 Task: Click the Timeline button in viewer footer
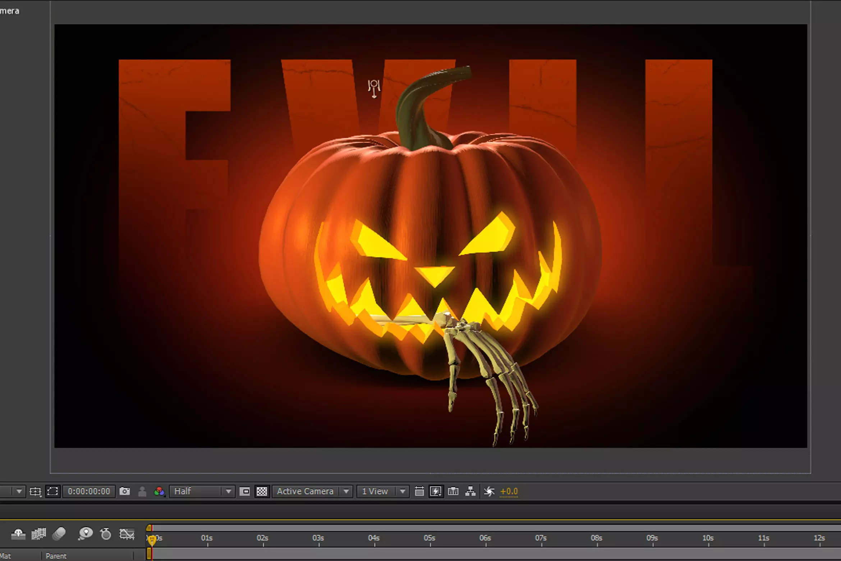click(x=453, y=491)
